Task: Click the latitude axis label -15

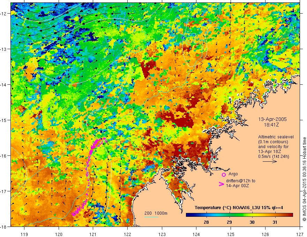Action: (3, 120)
